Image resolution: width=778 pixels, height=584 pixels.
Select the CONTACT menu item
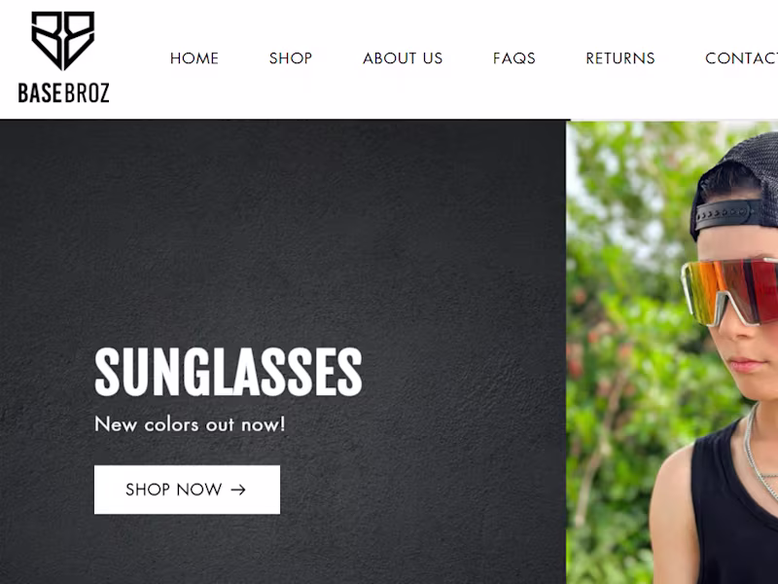coord(741,58)
